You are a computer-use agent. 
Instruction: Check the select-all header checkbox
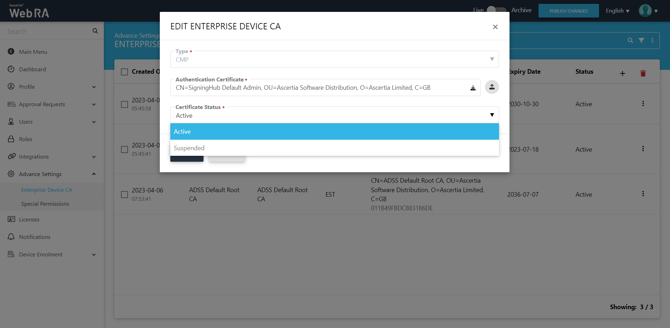tap(124, 72)
